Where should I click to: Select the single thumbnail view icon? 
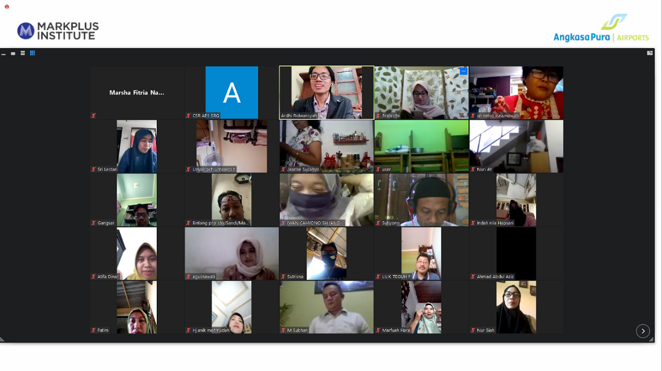13,54
